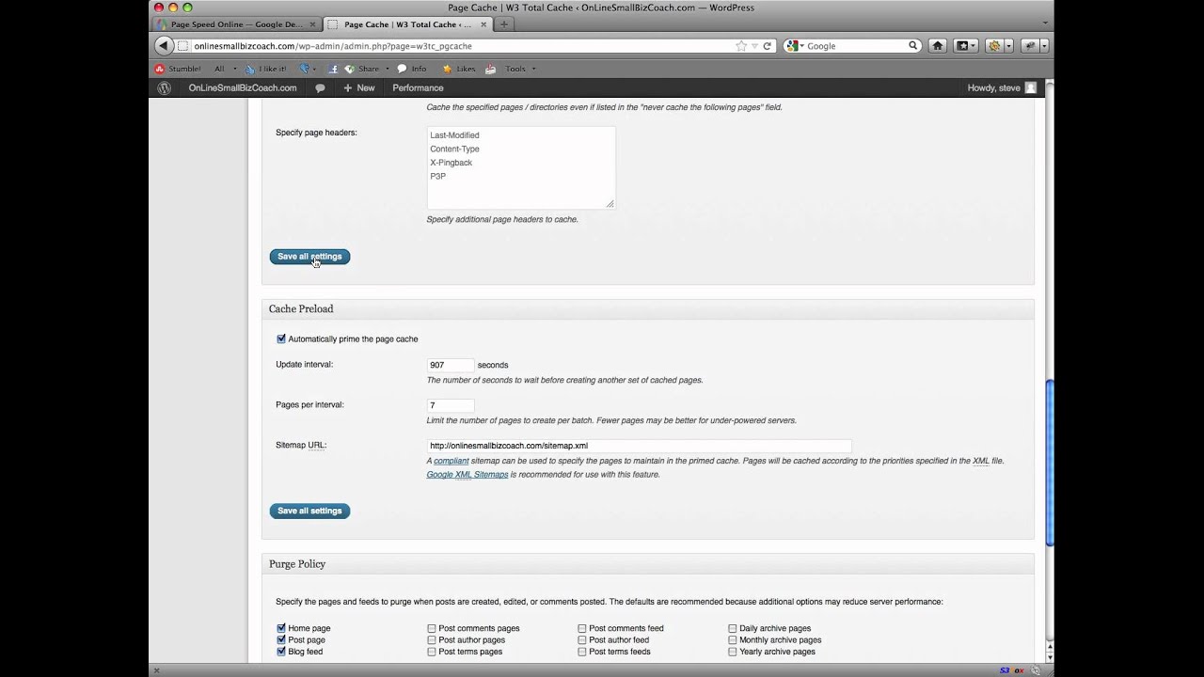Open the browser Home button
1204x677 pixels.
coord(938,45)
